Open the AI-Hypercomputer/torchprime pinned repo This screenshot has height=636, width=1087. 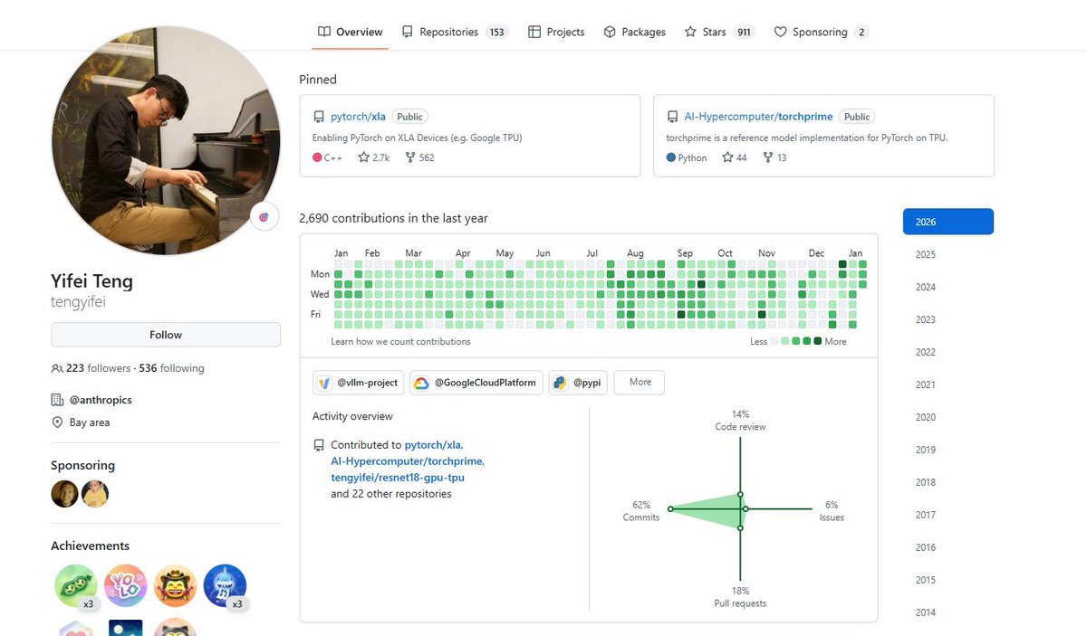click(758, 117)
